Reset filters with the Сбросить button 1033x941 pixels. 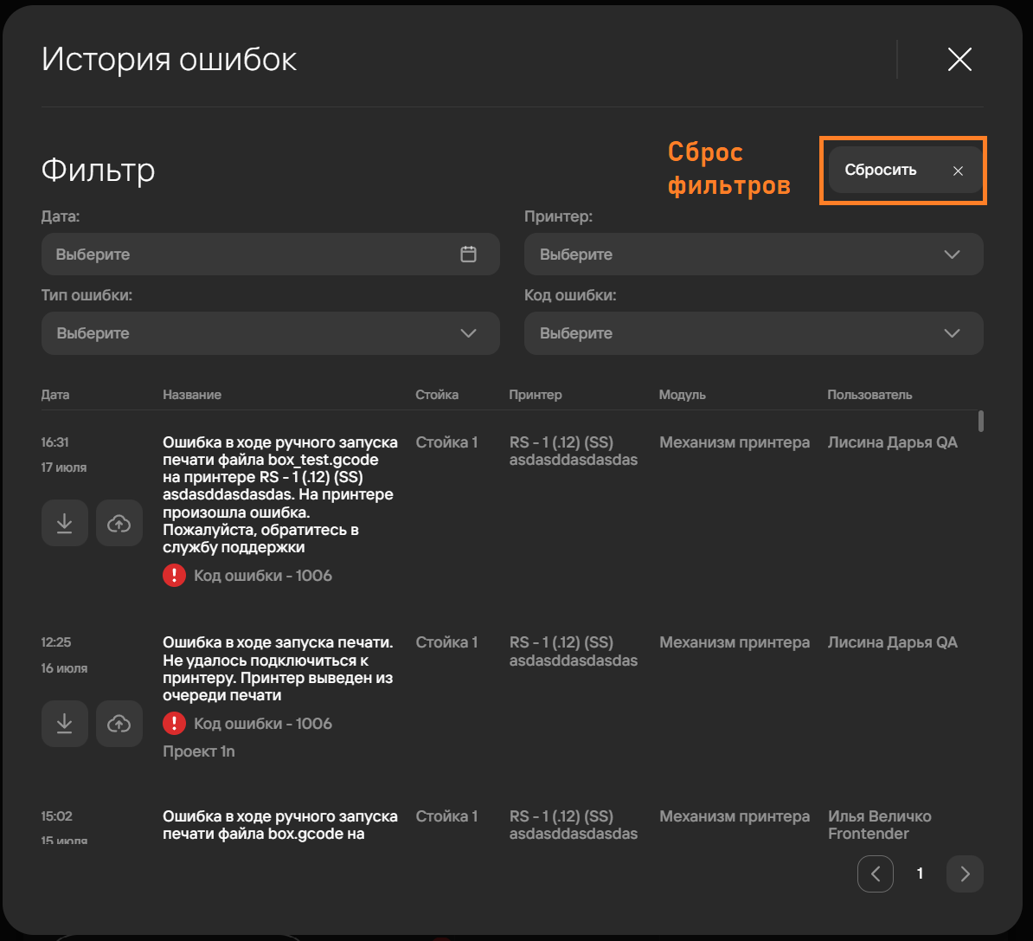pyautogui.click(x=905, y=171)
